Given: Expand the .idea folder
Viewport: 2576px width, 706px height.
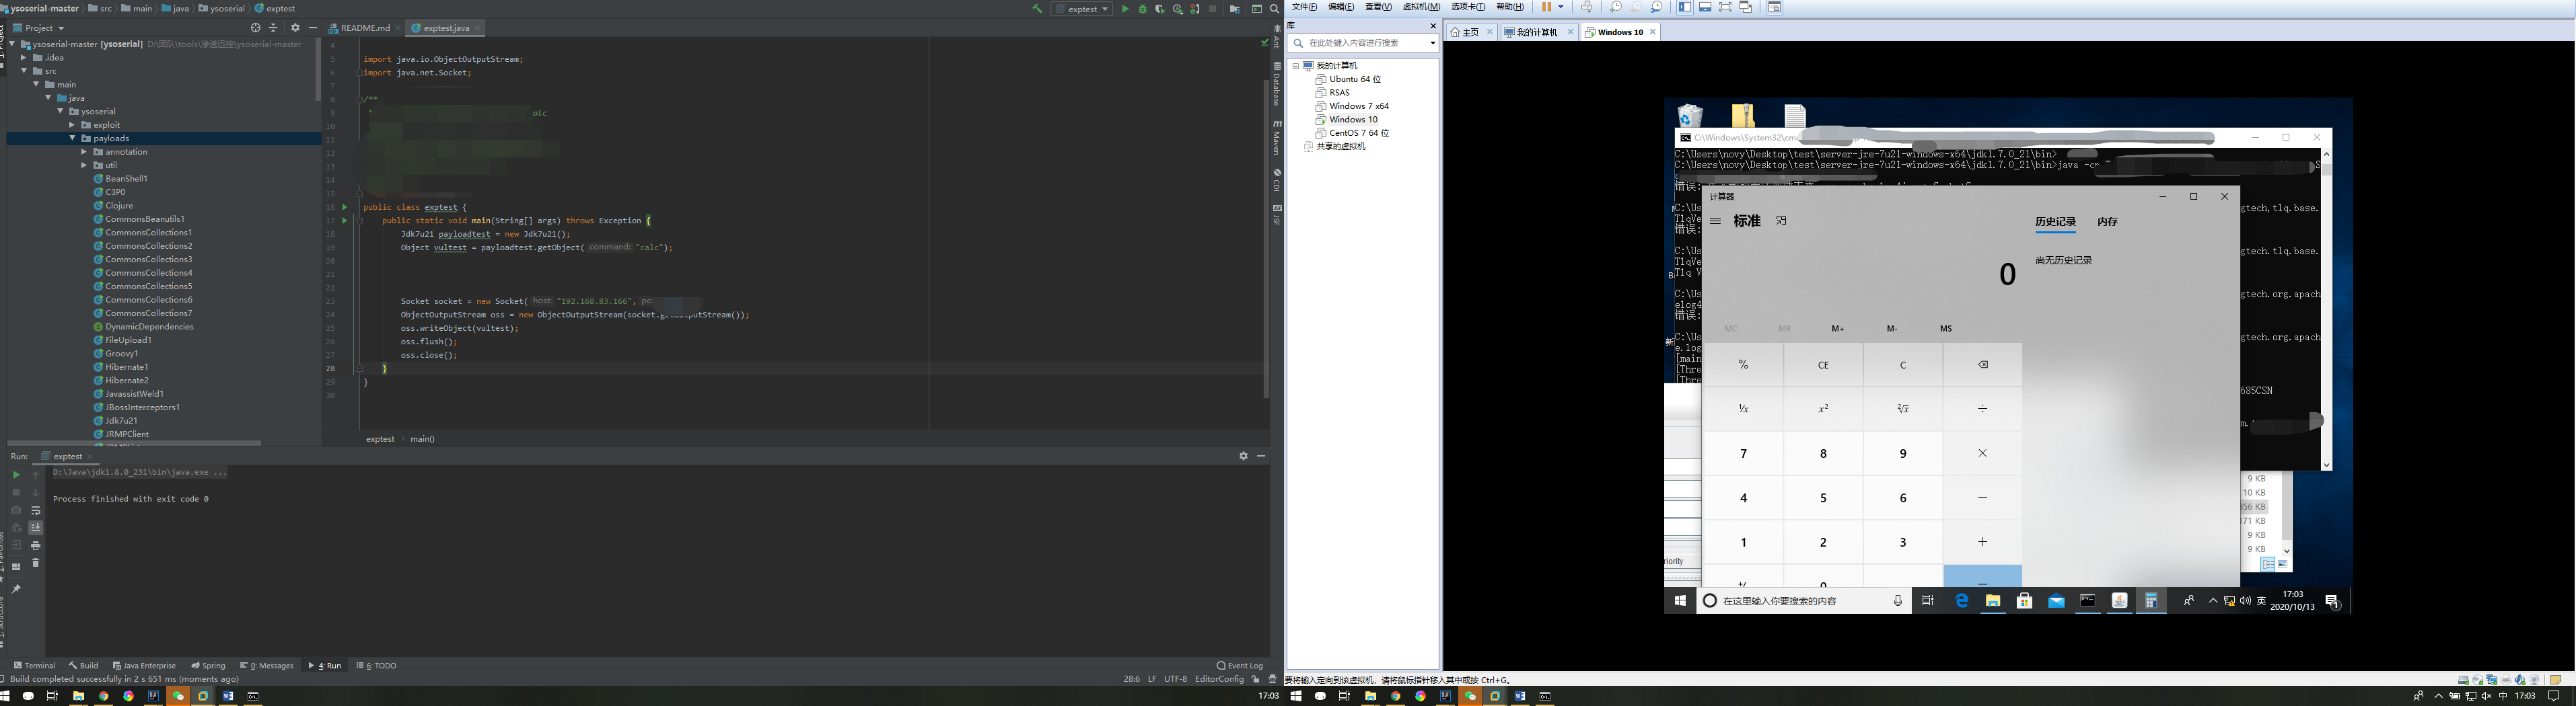Looking at the screenshot, I should click(x=24, y=58).
